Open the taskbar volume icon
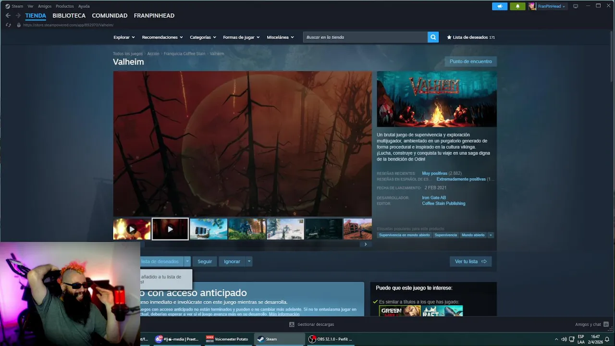 point(564,339)
